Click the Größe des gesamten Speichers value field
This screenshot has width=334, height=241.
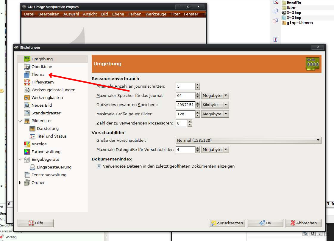point(185,105)
